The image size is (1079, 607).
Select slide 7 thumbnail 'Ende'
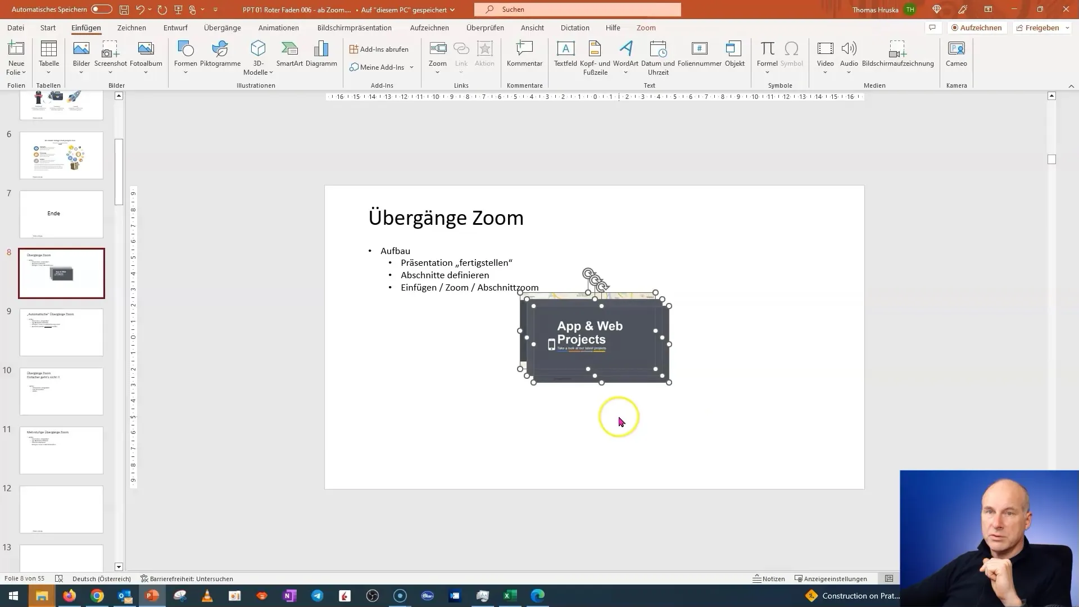coord(61,214)
